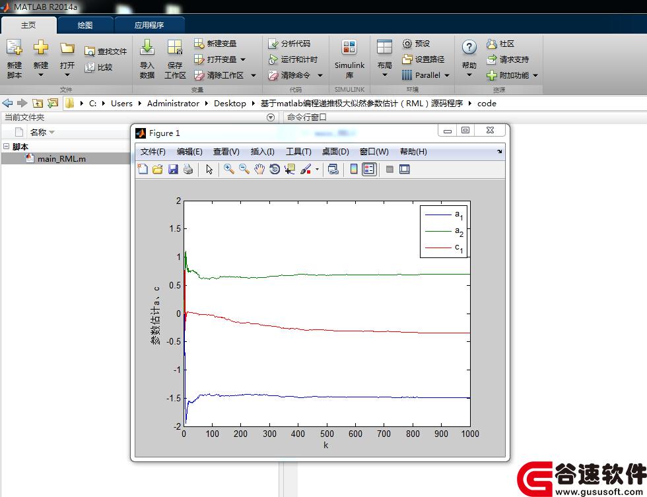
Task: Click 请求支持 request support
Action: [x=508, y=59]
